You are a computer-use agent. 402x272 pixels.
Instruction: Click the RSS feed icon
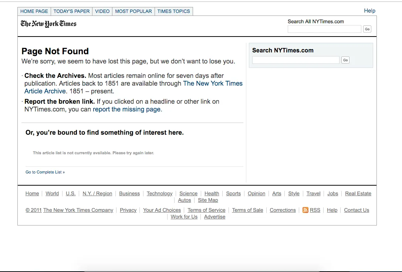[305, 210]
